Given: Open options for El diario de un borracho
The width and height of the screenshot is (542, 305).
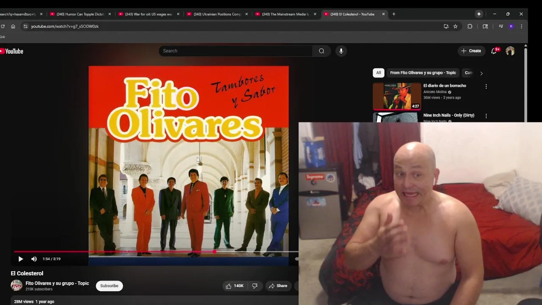Looking at the screenshot, I should coord(486,86).
